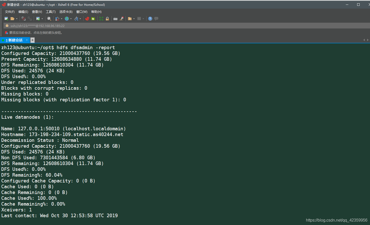Expand the globe icon dropdown arrow
The height and width of the screenshot is (225, 370).
(71, 19)
